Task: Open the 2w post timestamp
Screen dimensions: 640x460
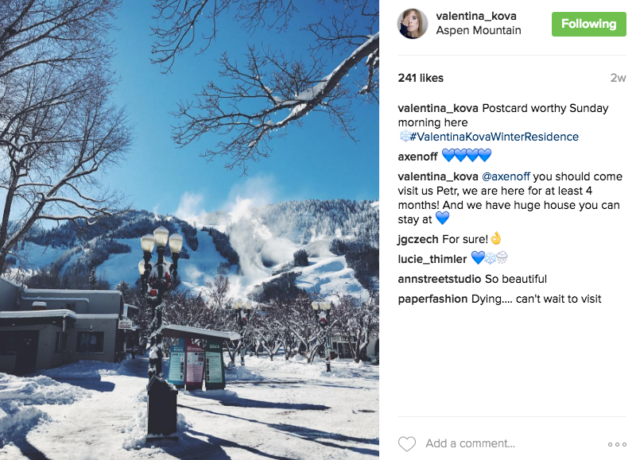Action: point(618,78)
